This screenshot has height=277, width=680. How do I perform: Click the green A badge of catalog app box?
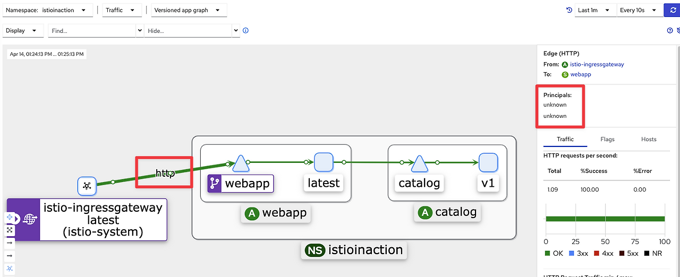424,213
